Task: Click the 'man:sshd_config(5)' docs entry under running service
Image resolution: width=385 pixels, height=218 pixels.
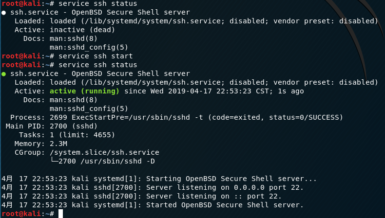Action: pyautogui.click(x=89, y=109)
